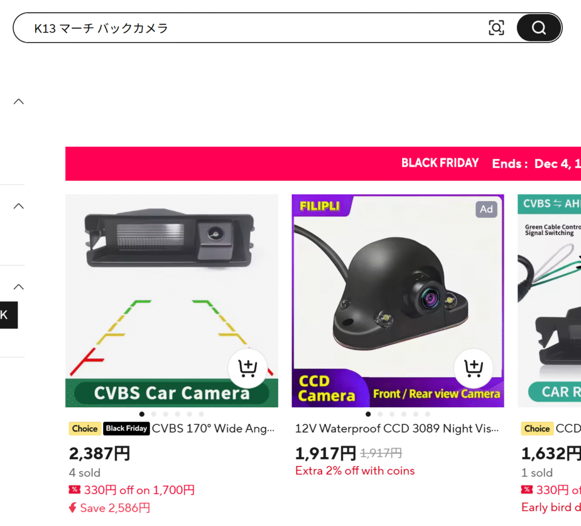Click the Choice badge on first product

85,428
